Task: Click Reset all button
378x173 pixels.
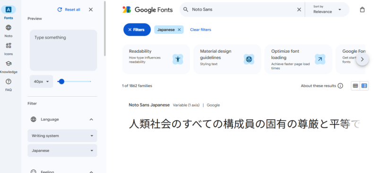Action: coord(69,9)
